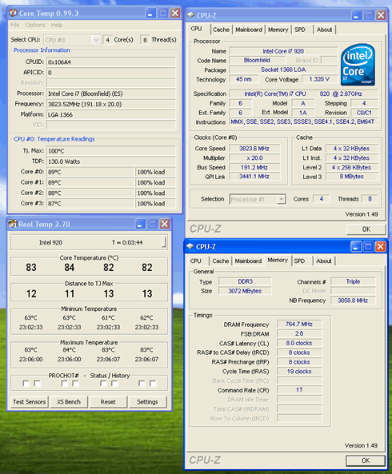Click the Reset button in Real Temp
This screenshot has width=392, height=474.
pyautogui.click(x=108, y=402)
